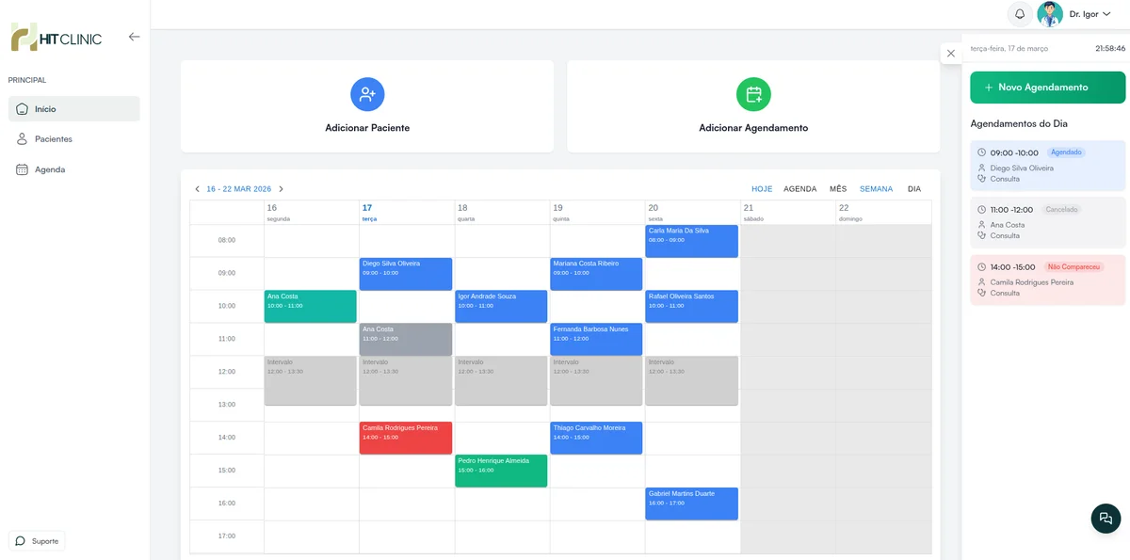Click the Dr. Igor avatar picture

[x=1050, y=14]
